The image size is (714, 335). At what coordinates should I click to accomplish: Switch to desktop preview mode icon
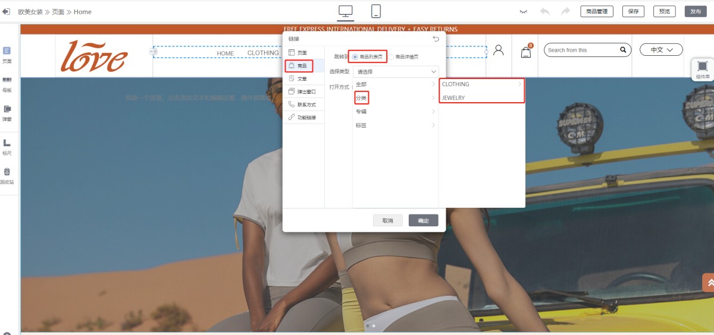click(x=345, y=11)
